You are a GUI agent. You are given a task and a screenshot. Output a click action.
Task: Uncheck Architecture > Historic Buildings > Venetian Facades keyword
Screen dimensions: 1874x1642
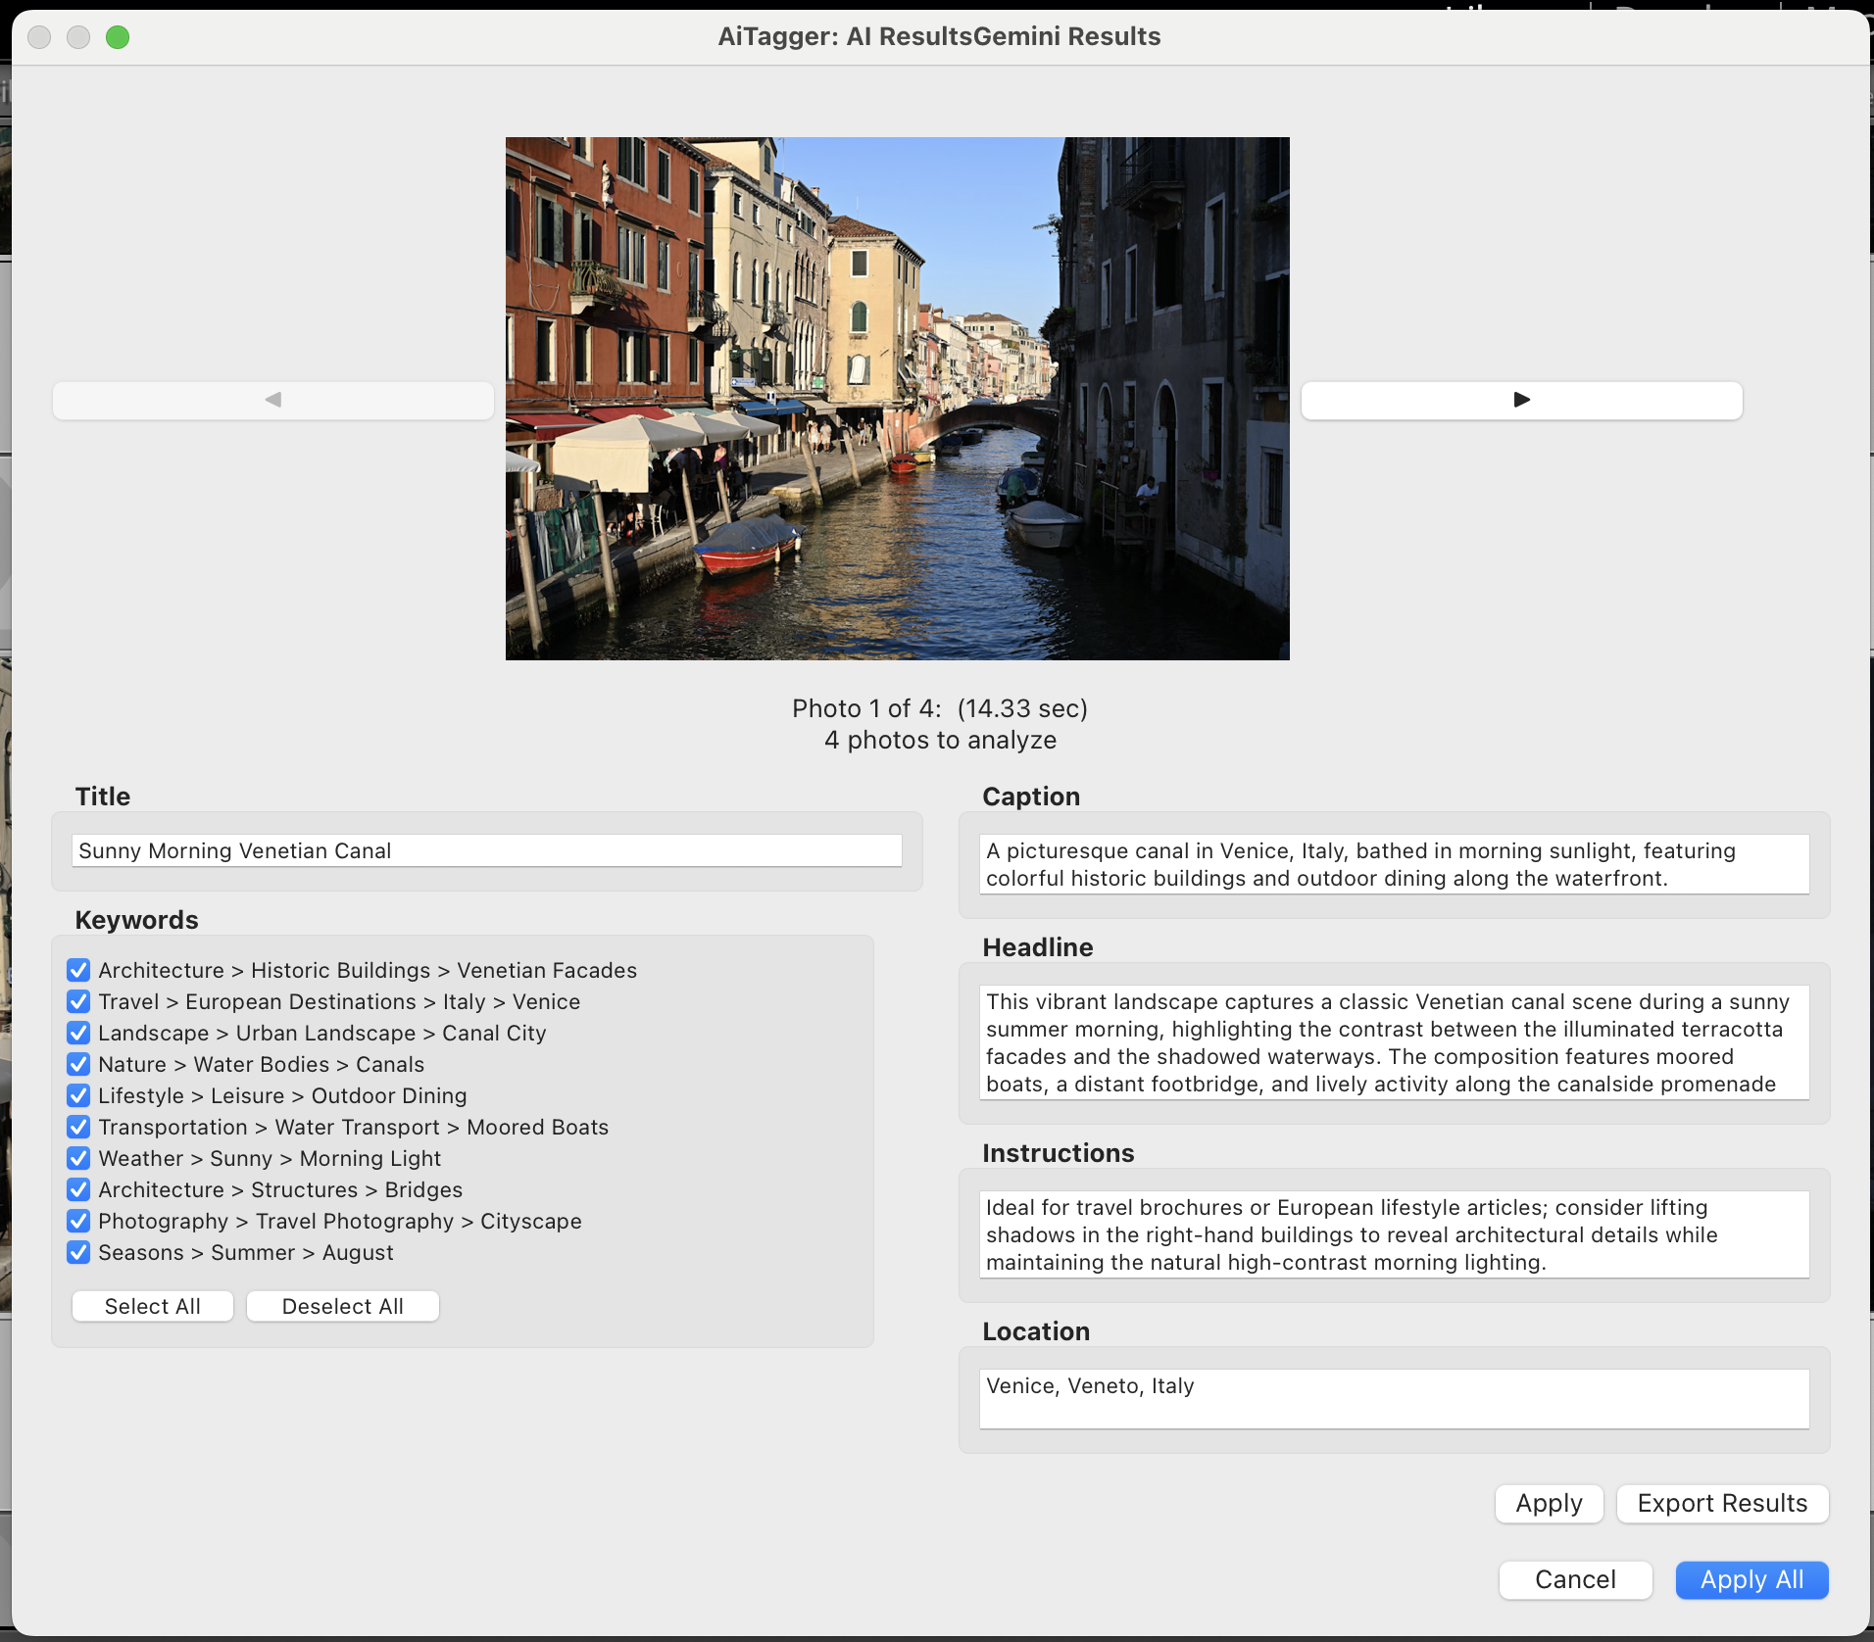79,970
